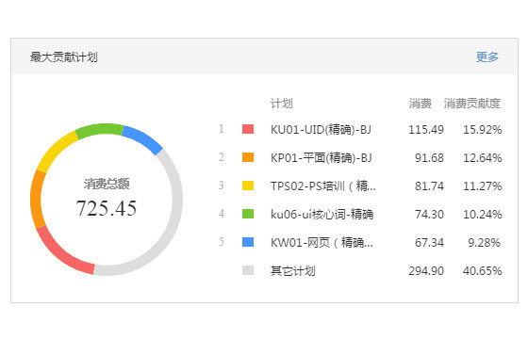Image resolution: width=528 pixels, height=339 pixels.
Task: Click the green ku06-ui核心词 legend swatch
Action: click(248, 214)
